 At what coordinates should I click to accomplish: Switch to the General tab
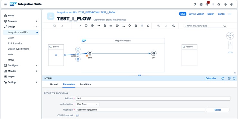coord(54,84)
